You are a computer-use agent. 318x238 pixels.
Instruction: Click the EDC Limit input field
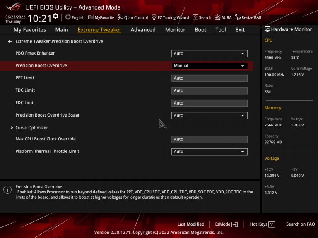pos(210,103)
